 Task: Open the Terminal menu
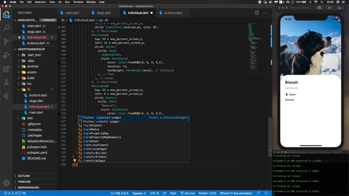[x=78, y=2]
